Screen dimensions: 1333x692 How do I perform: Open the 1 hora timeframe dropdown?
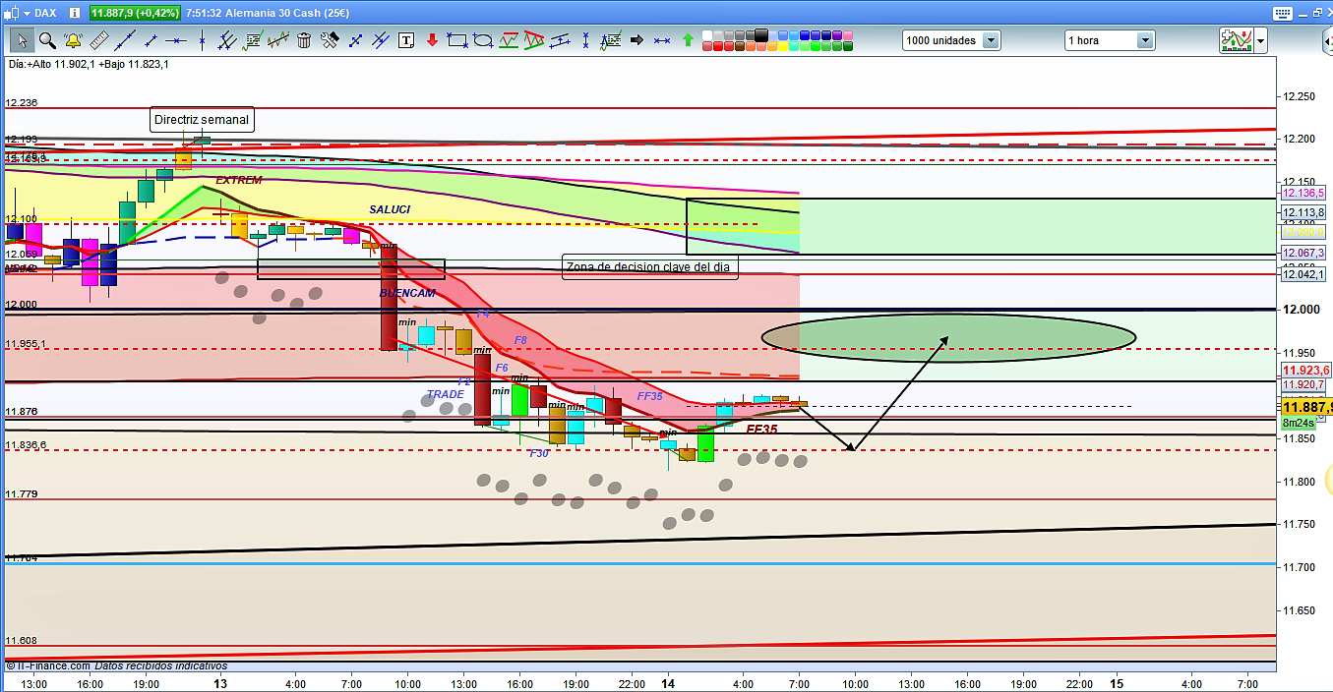(1145, 40)
